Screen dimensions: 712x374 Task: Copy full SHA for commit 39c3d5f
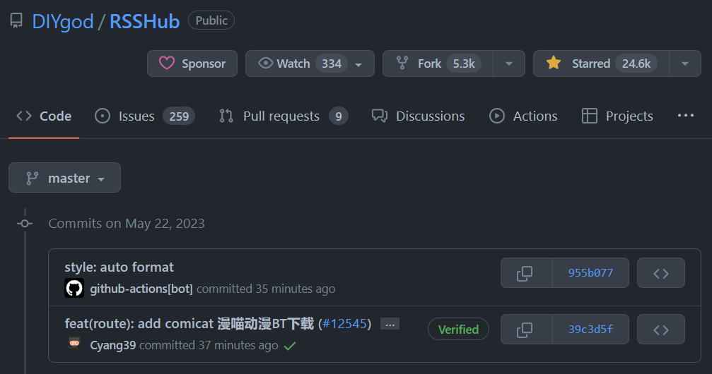pyautogui.click(x=525, y=330)
